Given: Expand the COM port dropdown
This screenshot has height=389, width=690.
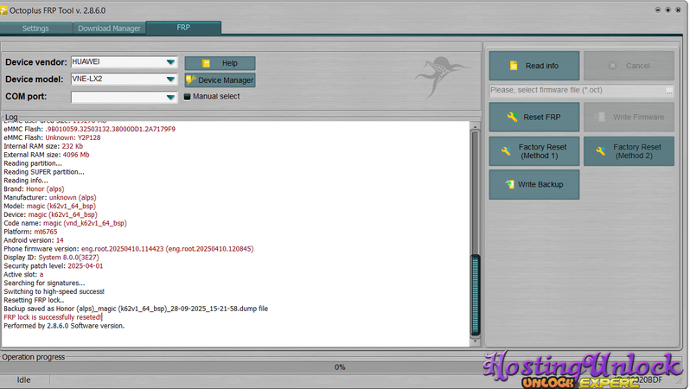Looking at the screenshot, I should coord(170,97).
